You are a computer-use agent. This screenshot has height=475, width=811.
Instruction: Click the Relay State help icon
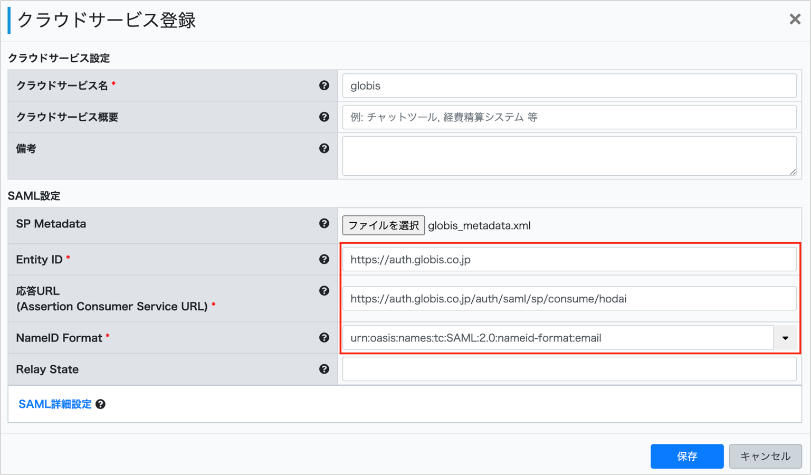point(324,369)
